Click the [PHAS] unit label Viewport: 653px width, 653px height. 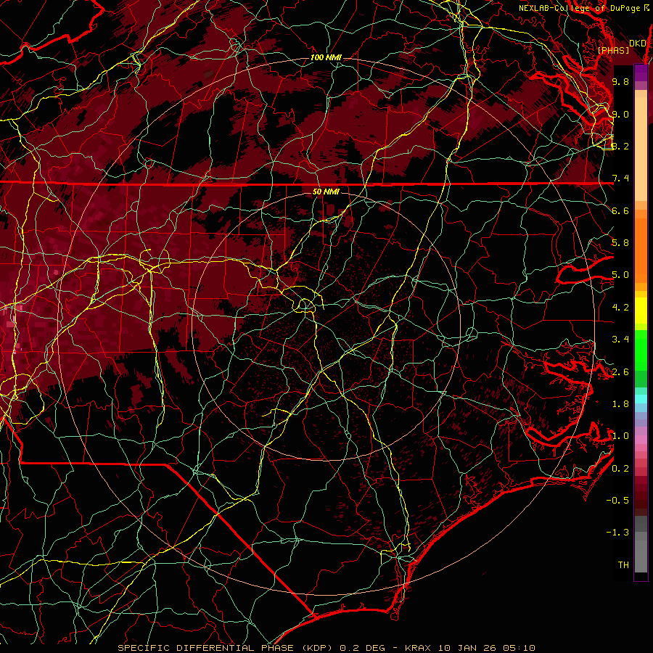point(613,50)
